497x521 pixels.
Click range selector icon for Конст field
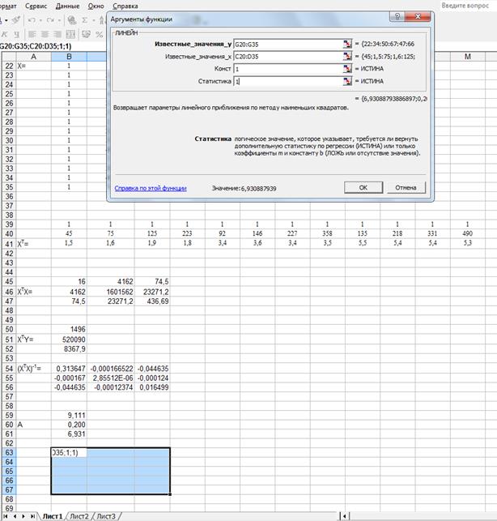pos(347,69)
